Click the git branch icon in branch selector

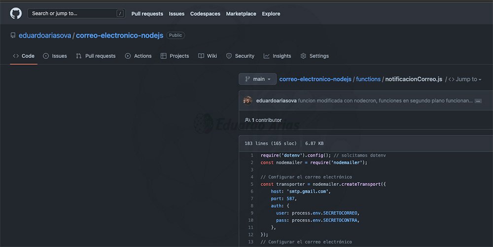[x=247, y=79]
